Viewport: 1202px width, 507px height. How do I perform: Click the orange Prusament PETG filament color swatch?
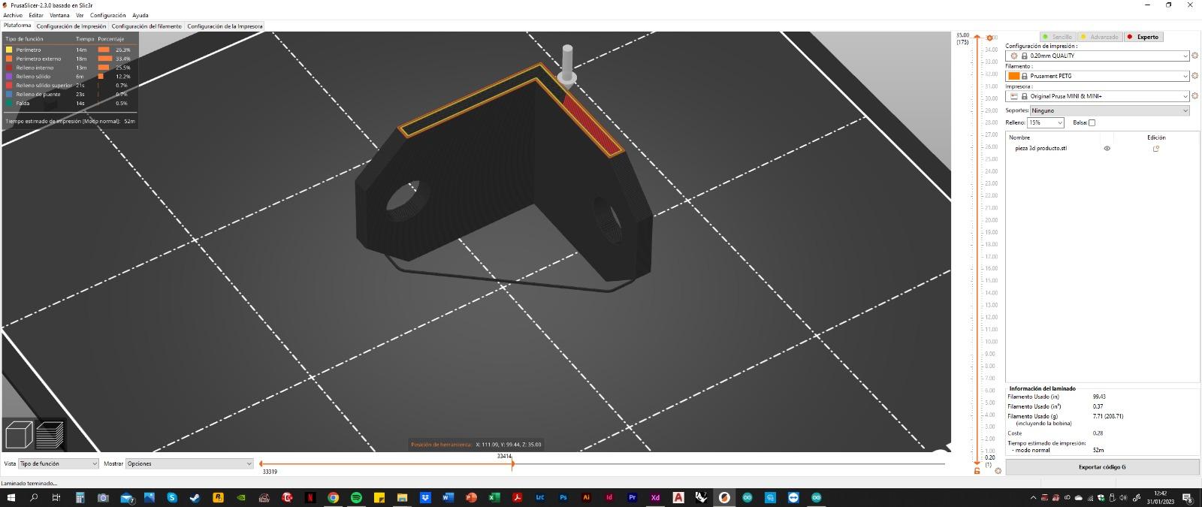click(1014, 76)
